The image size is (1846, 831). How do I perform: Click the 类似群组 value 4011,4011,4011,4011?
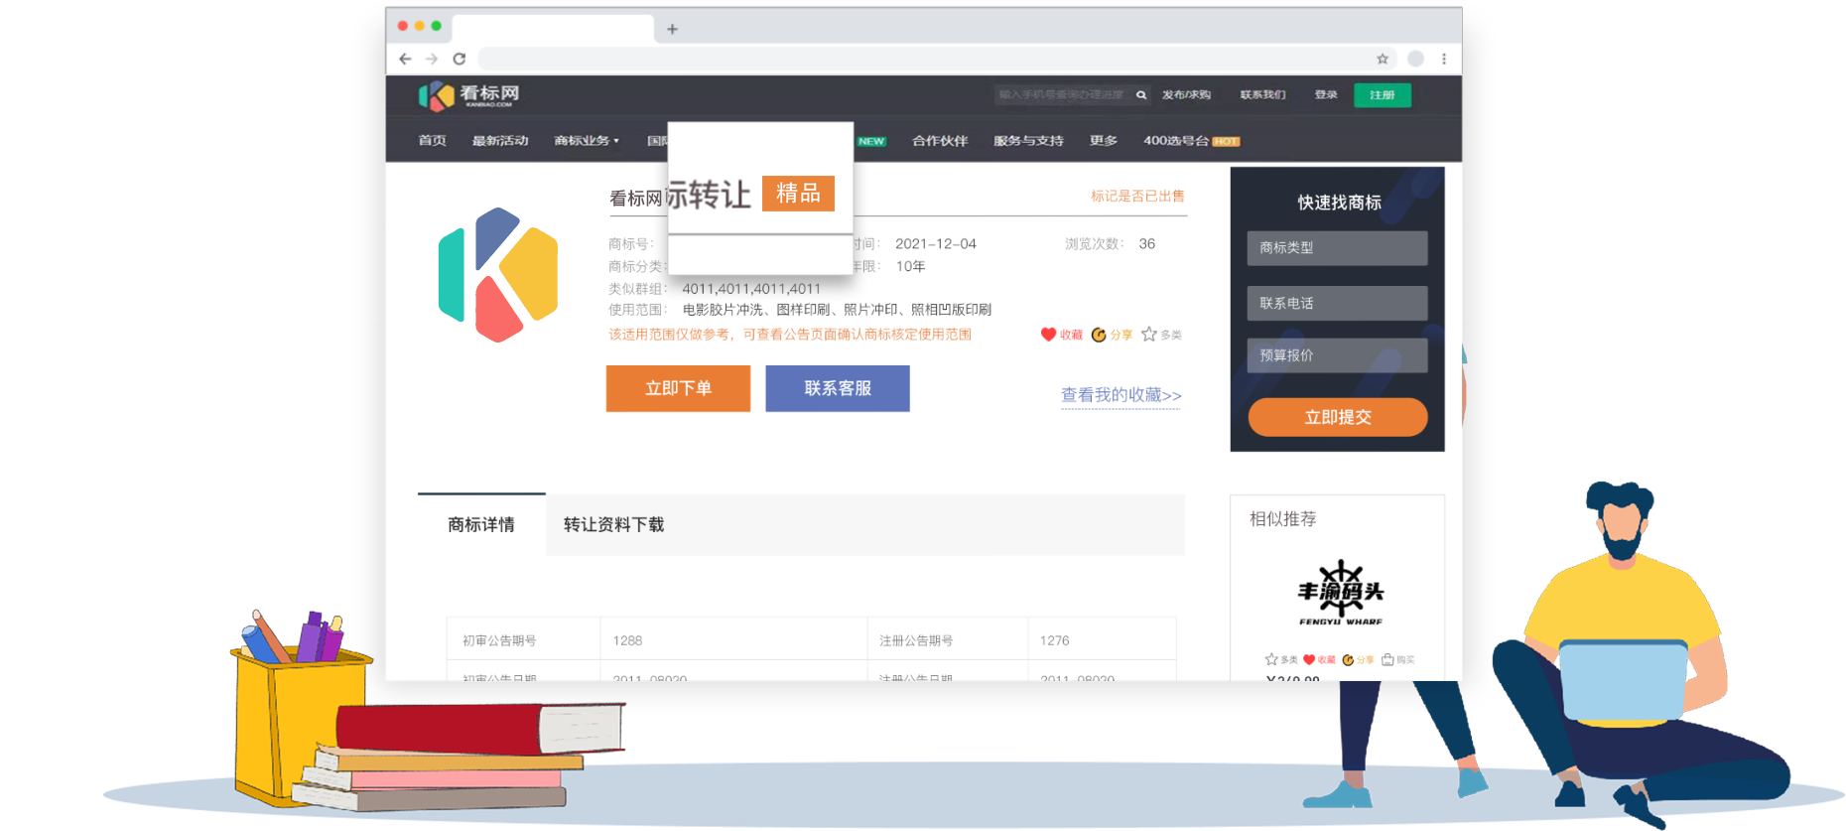(x=751, y=289)
